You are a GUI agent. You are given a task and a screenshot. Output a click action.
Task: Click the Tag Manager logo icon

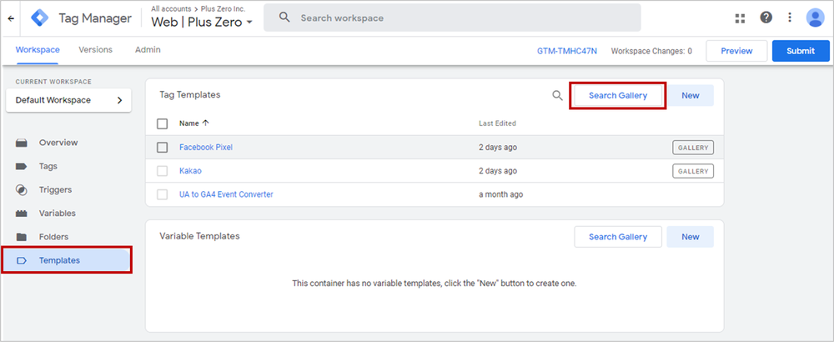40,18
